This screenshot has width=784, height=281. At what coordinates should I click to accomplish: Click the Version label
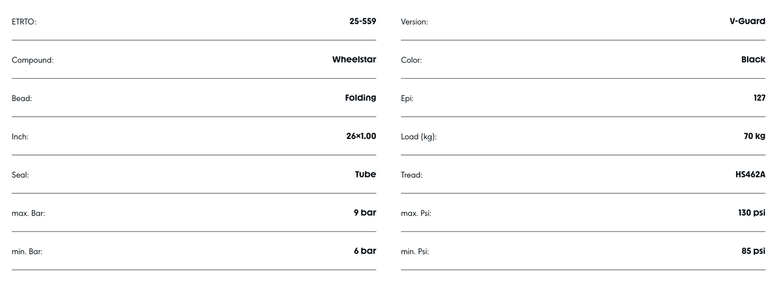(x=415, y=22)
